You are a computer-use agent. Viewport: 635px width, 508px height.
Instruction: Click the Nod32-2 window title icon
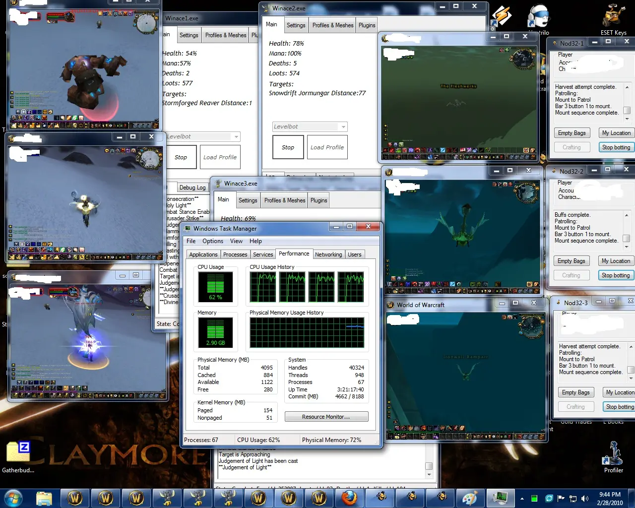pos(554,171)
